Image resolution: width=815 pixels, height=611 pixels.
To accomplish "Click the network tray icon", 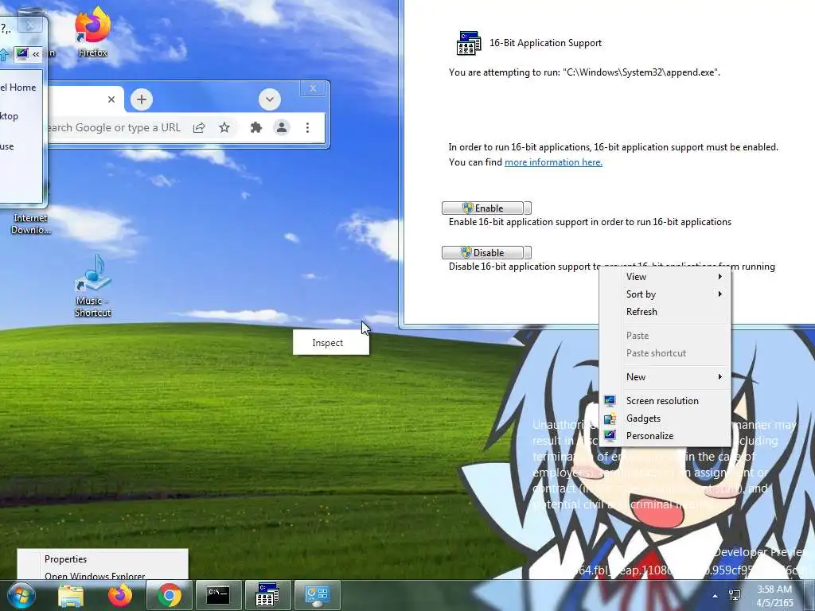I will 735,595.
